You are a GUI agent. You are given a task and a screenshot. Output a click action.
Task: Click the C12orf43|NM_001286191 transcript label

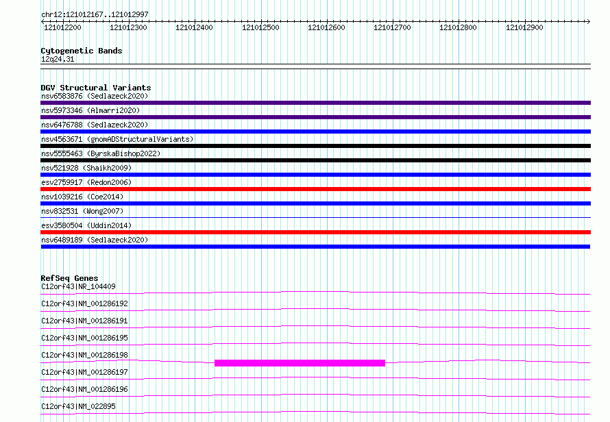(84, 321)
